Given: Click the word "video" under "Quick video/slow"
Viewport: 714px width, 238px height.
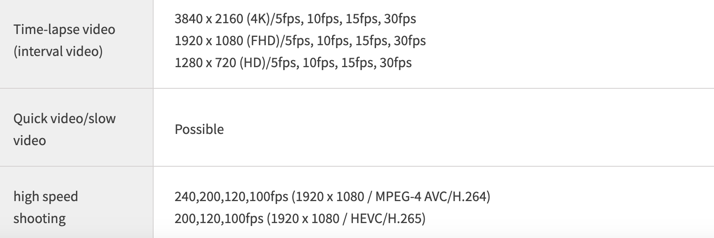Looking at the screenshot, I should pos(29,141).
